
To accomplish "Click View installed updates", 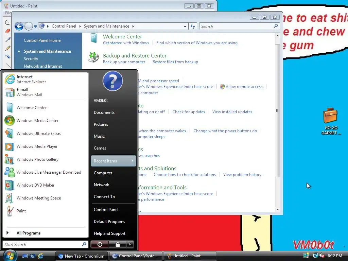I will coord(232,111).
